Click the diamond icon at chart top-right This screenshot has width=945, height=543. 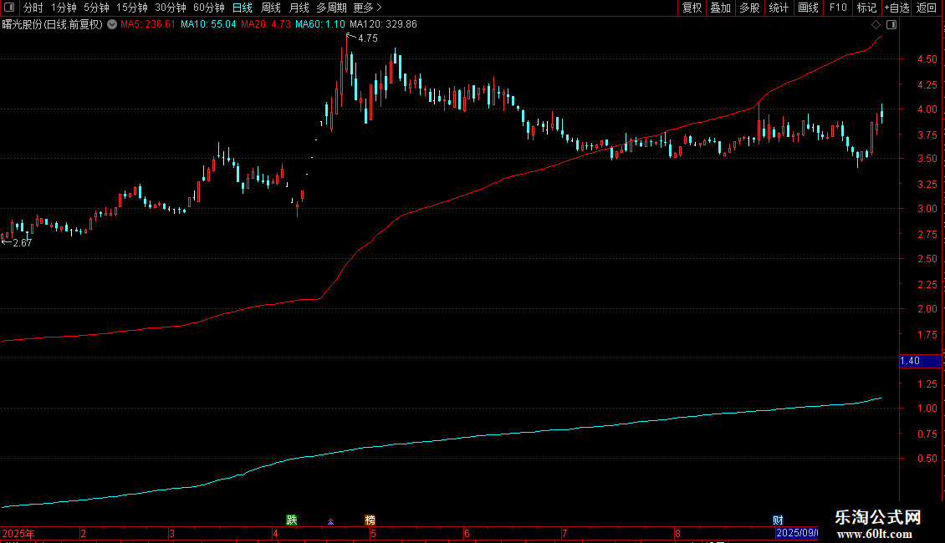coord(876,25)
